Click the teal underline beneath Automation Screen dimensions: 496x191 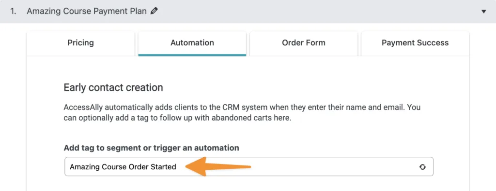click(x=192, y=55)
